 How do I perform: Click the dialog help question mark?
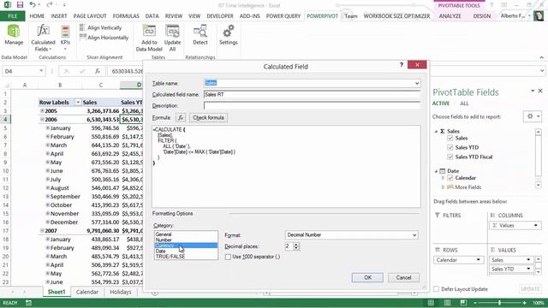[x=402, y=65]
